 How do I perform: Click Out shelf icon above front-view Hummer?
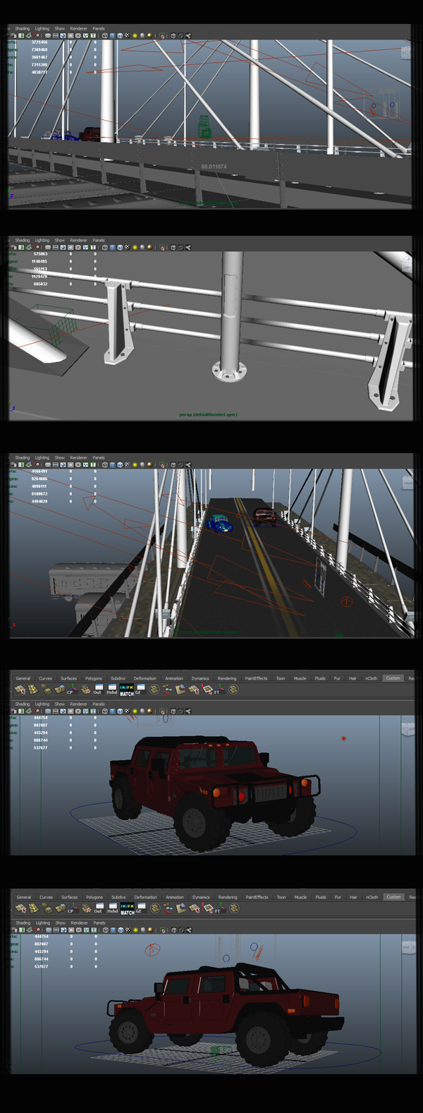[x=97, y=689]
